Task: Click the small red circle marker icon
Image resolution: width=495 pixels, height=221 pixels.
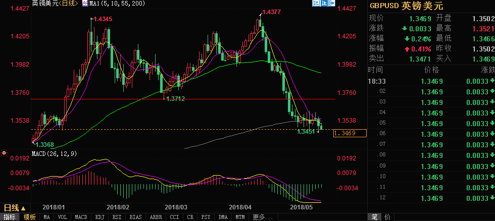Action: click(4, 152)
